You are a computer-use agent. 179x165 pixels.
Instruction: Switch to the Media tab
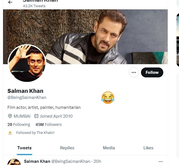pyautogui.click(x=109, y=148)
